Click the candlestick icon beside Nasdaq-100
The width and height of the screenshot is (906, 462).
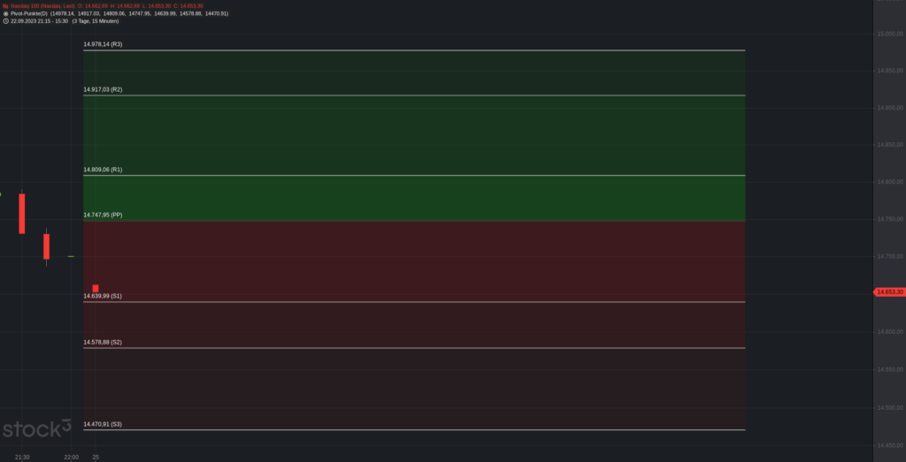pyautogui.click(x=5, y=6)
